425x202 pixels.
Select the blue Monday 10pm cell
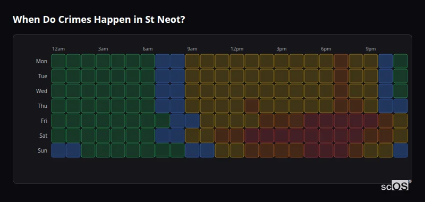click(x=386, y=61)
